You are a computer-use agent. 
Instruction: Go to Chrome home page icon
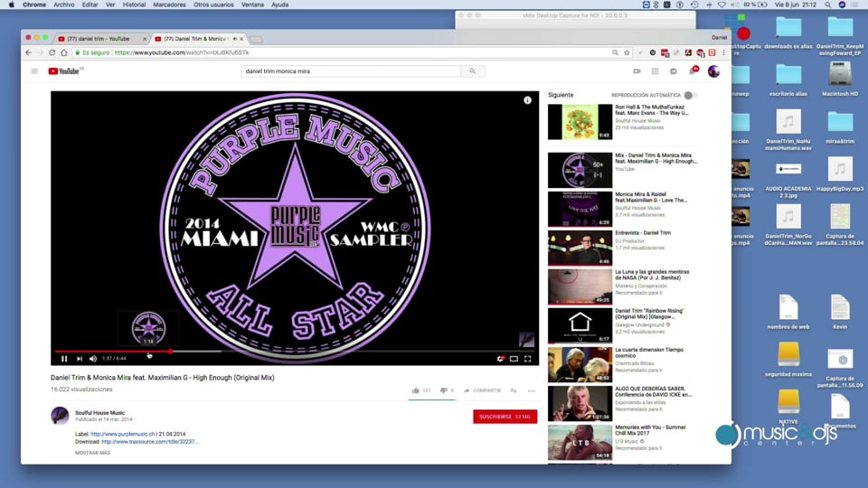63,52
